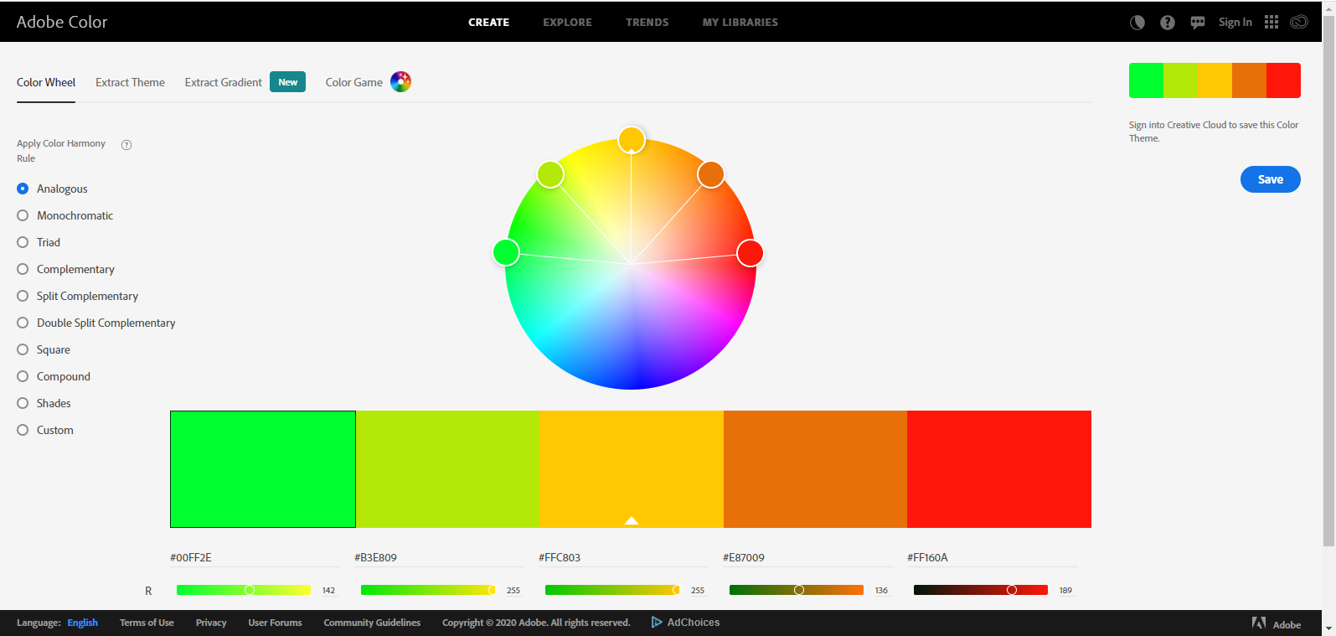Select the yellow #FFC803 color swatch
The height and width of the screenshot is (636, 1336).
[x=632, y=469]
